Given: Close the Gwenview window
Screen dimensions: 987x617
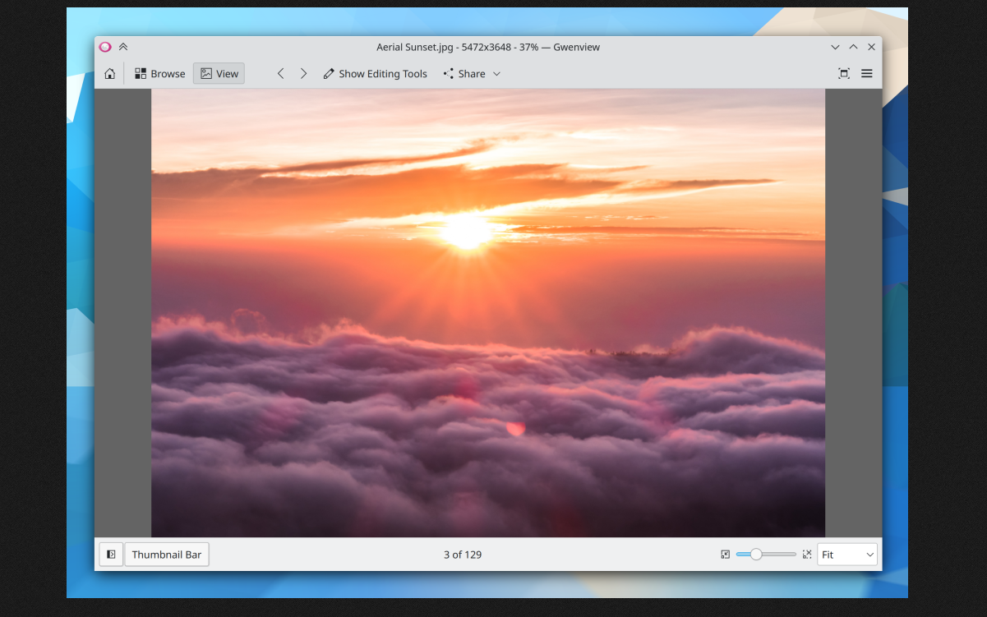Looking at the screenshot, I should [x=871, y=48].
